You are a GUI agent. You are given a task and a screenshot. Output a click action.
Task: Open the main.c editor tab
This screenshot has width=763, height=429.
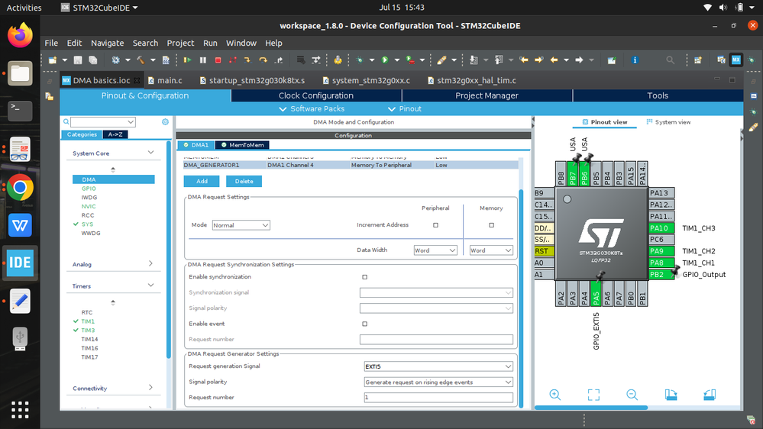[x=165, y=80]
